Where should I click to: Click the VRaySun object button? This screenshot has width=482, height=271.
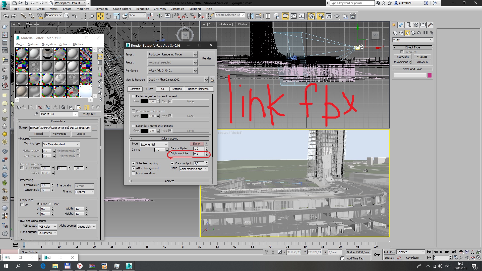(x=422, y=62)
